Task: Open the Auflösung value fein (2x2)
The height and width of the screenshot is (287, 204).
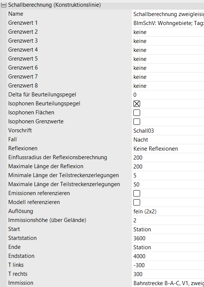Action: [x=168, y=212]
